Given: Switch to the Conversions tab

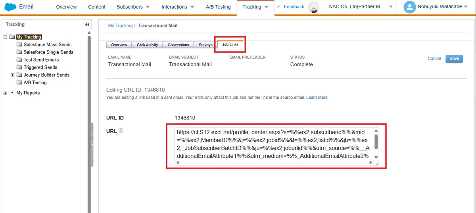Looking at the screenshot, I should pyautogui.click(x=178, y=45).
